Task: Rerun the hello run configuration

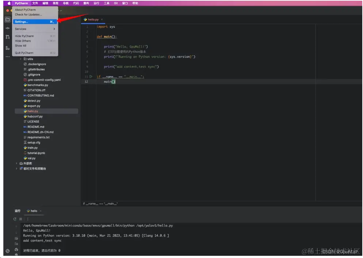Action: pos(15,219)
